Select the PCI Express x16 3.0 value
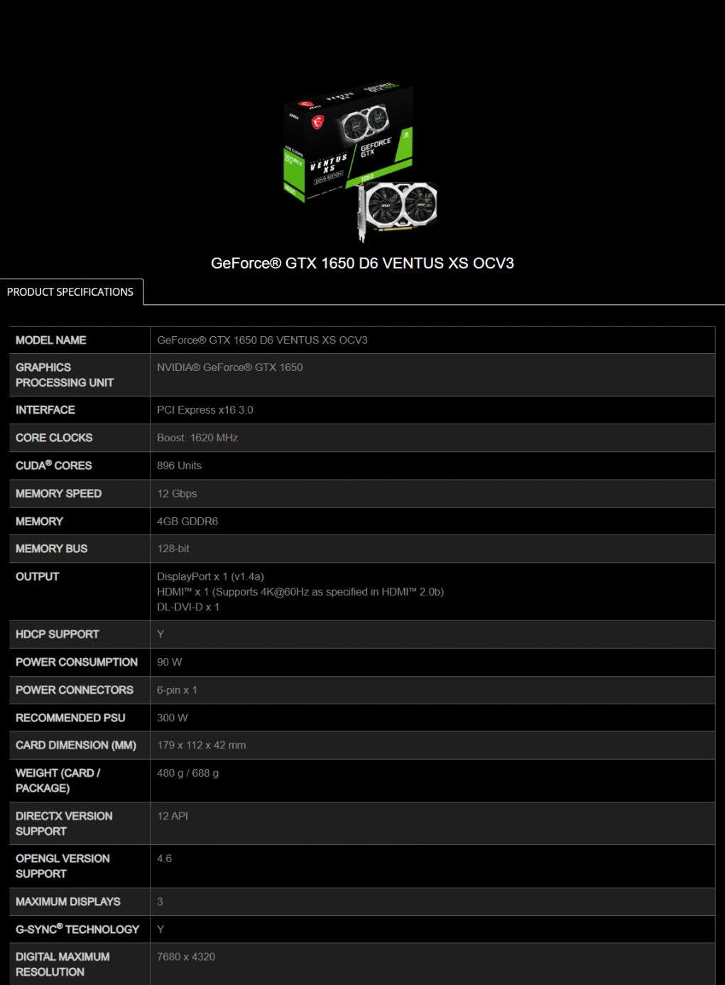The width and height of the screenshot is (725, 985). [x=205, y=410]
